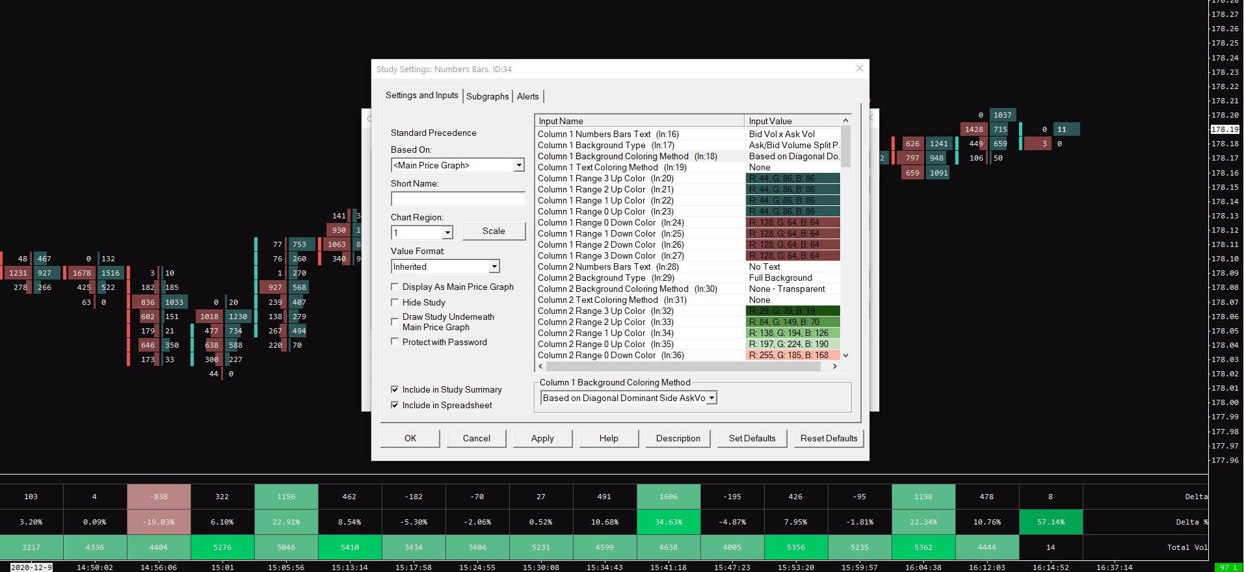The width and height of the screenshot is (1244, 572).
Task: Open Column 1 Background Coloring Method dropdown
Action: [711, 398]
